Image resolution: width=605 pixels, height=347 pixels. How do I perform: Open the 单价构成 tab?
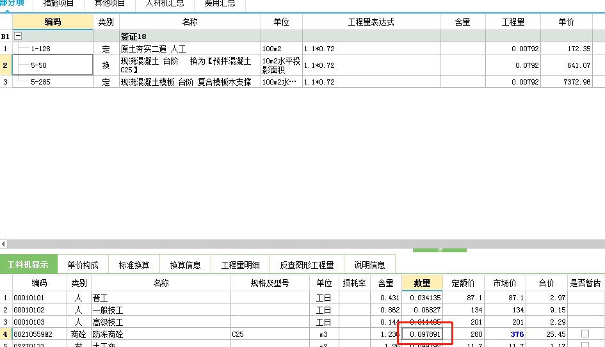point(83,265)
